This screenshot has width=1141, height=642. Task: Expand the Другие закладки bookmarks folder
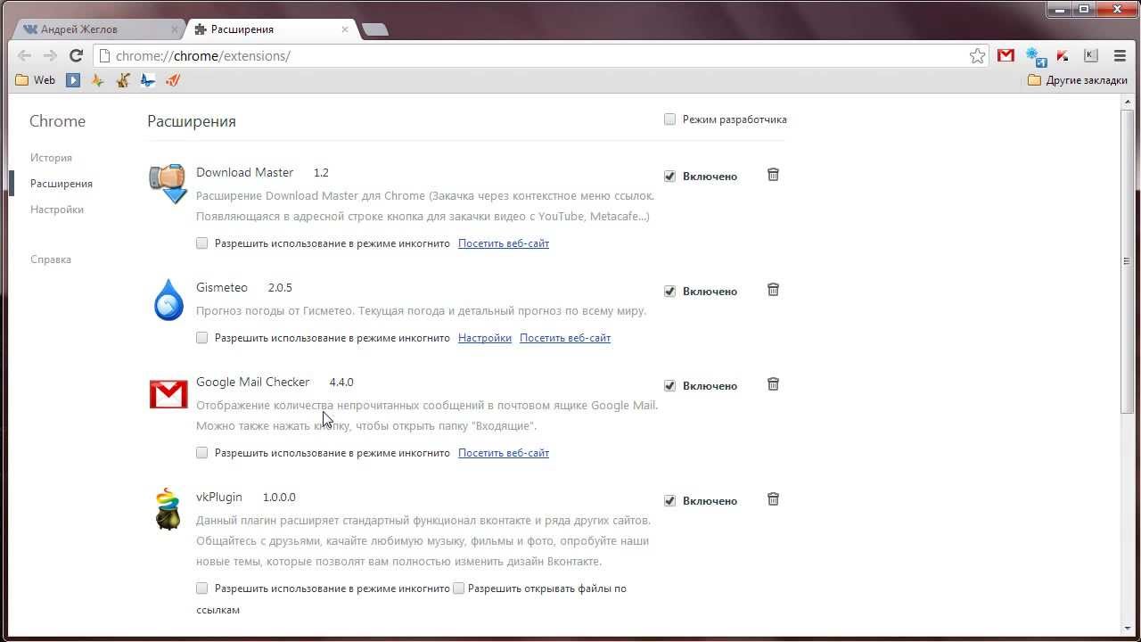point(1078,80)
